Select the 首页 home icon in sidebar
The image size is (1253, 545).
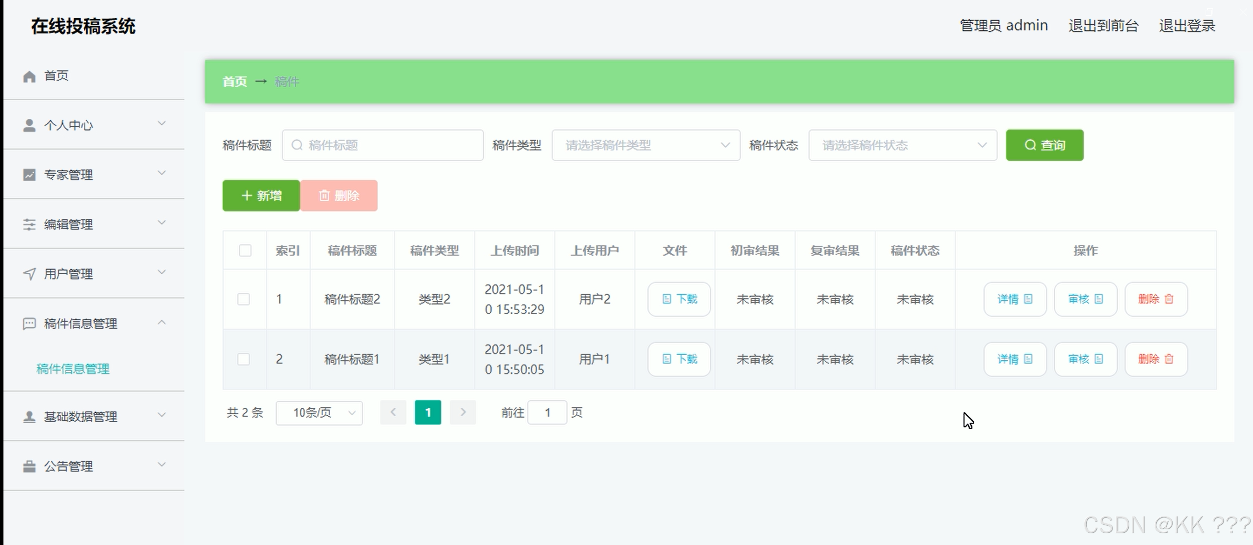coord(29,75)
